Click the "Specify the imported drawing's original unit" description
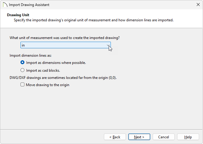 pos(93,20)
